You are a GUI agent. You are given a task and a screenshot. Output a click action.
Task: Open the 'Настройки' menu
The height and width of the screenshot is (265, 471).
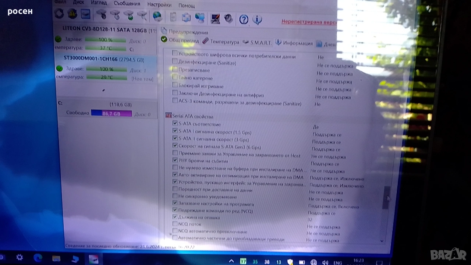coord(159,5)
